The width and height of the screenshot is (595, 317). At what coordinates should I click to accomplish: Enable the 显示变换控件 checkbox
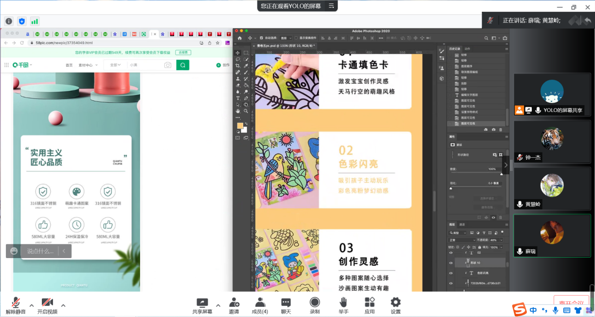296,38
